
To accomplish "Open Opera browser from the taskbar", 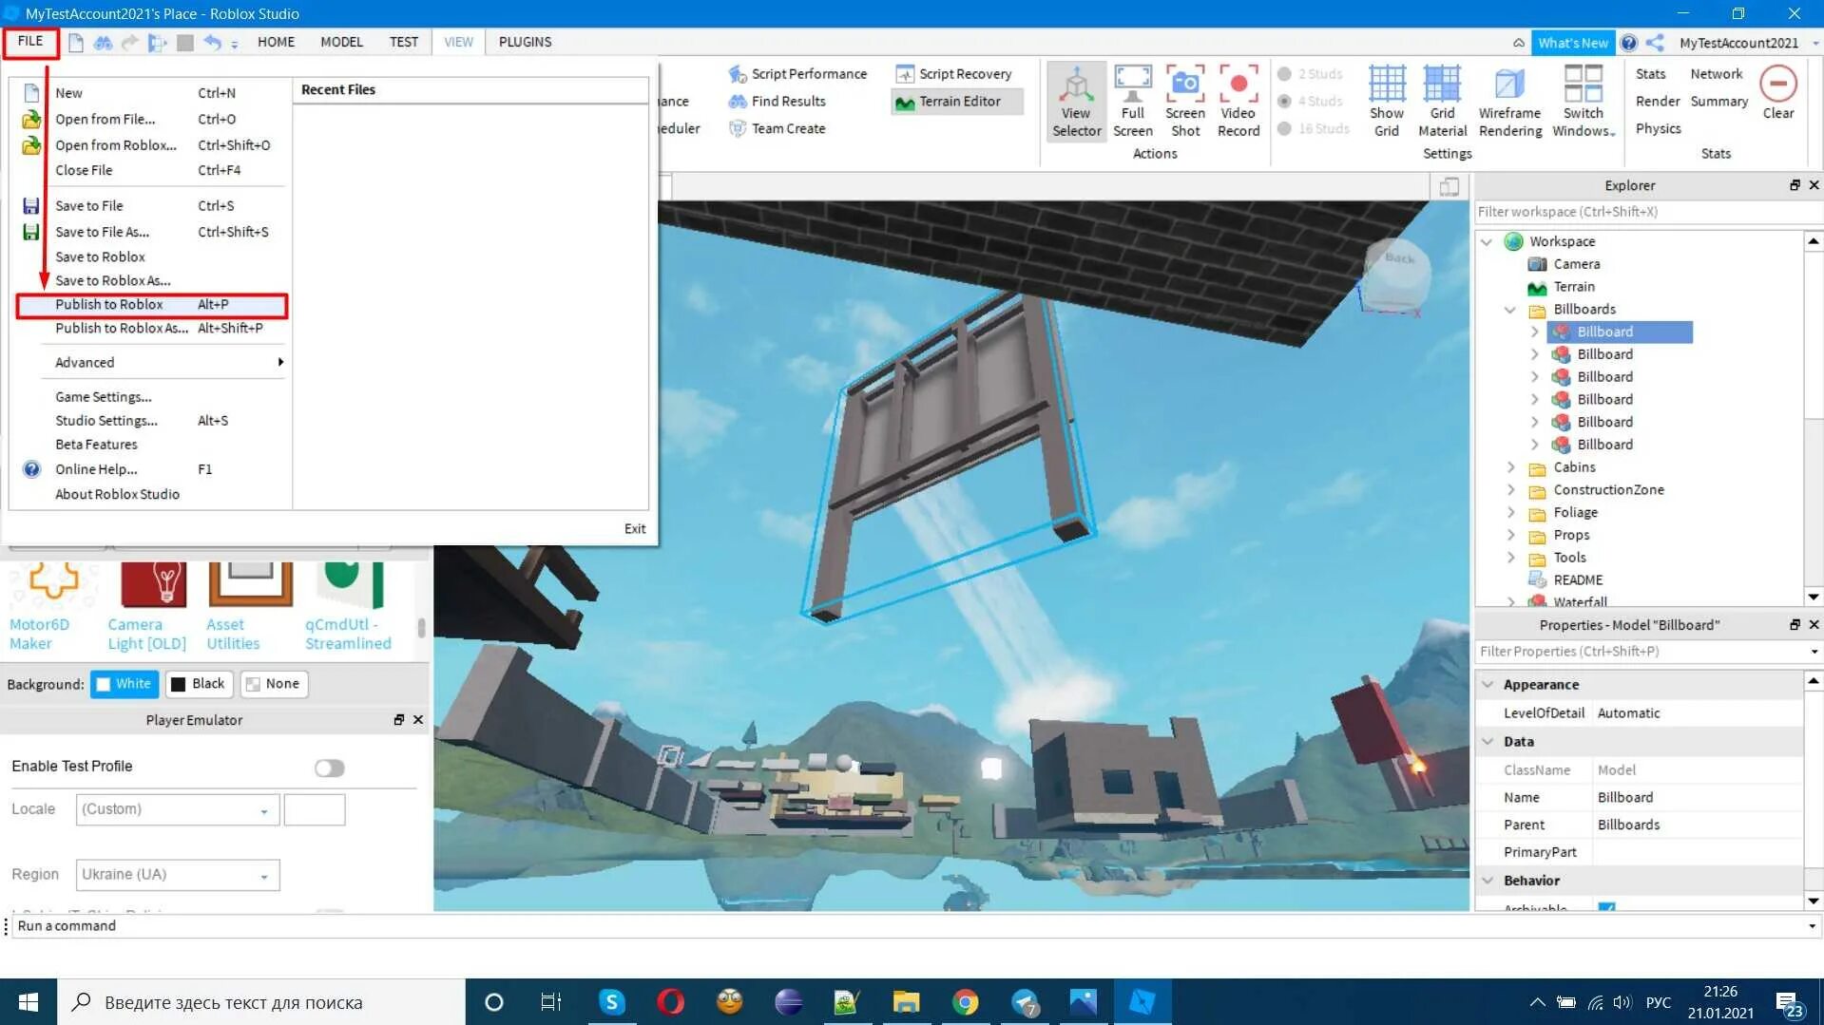I will (670, 1002).
